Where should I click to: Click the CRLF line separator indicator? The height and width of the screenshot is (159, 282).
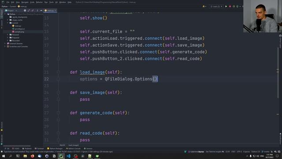(x=233, y=152)
